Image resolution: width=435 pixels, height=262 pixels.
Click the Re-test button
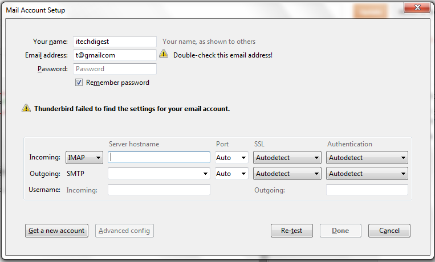pyautogui.click(x=291, y=231)
